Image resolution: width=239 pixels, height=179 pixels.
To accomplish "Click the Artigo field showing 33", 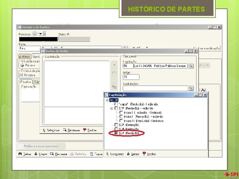I will pyautogui.click(x=131, y=77).
